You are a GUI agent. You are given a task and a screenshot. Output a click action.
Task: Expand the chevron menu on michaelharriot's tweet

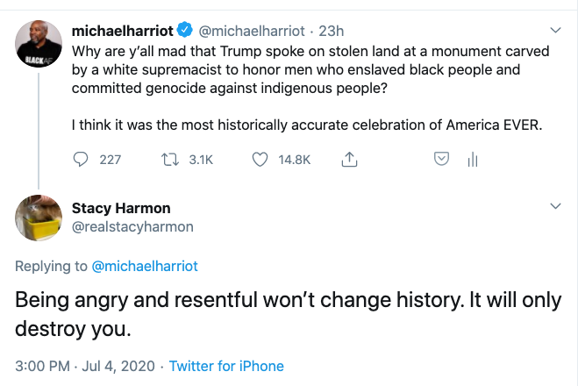click(554, 31)
